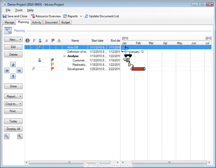This screenshot has height=168, width=216.
Task: Click Update Document List
Action: [x=102, y=16]
